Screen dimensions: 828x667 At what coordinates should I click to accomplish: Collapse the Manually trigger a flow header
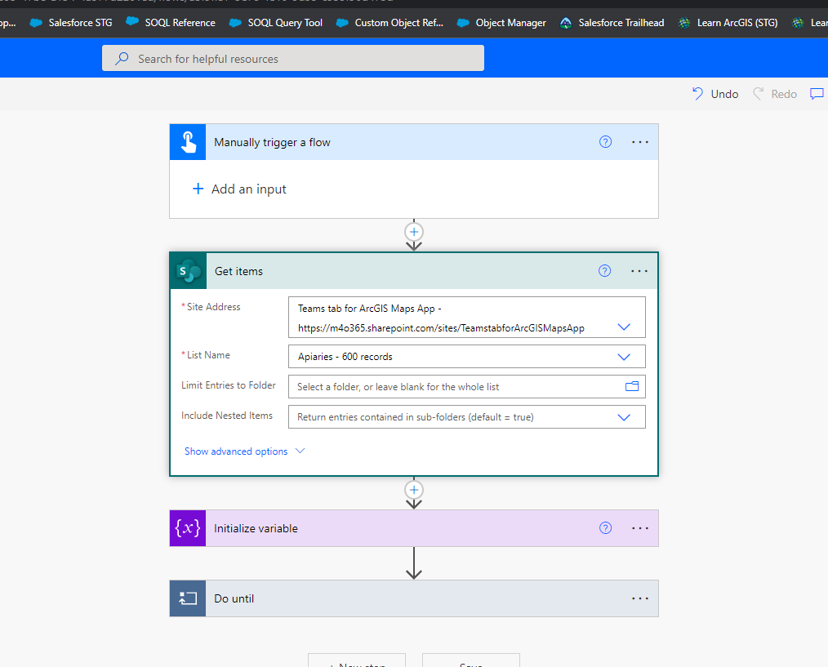(x=414, y=142)
